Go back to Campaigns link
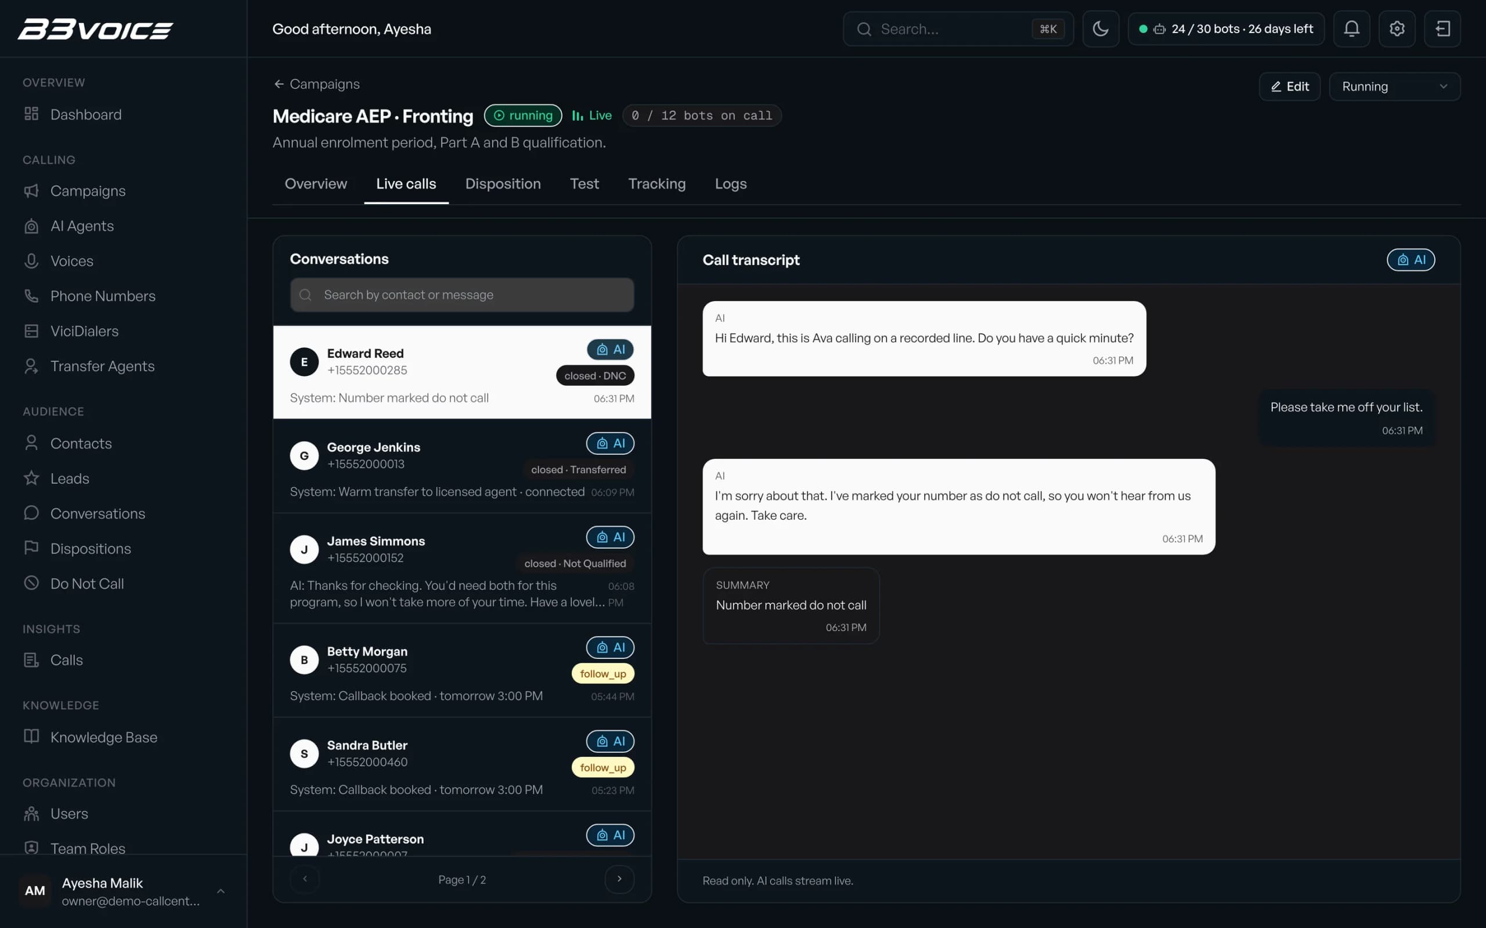This screenshot has height=928, width=1486. click(x=317, y=84)
